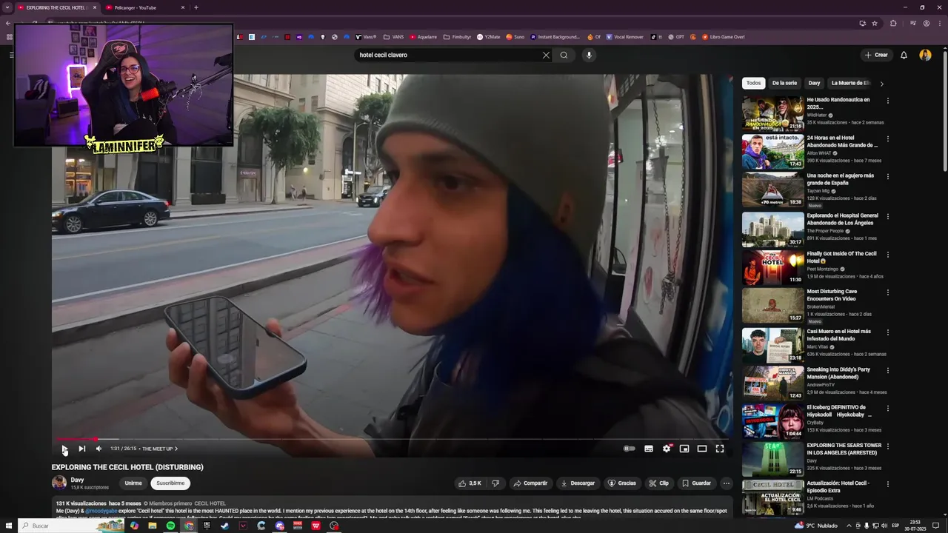Subscribe with the Suscribirme button
The height and width of the screenshot is (533, 948).
(x=170, y=483)
